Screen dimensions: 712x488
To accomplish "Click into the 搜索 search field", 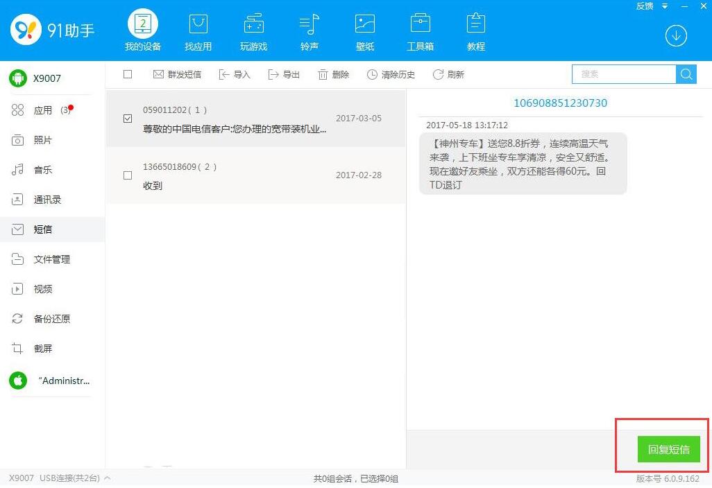I will pos(623,74).
